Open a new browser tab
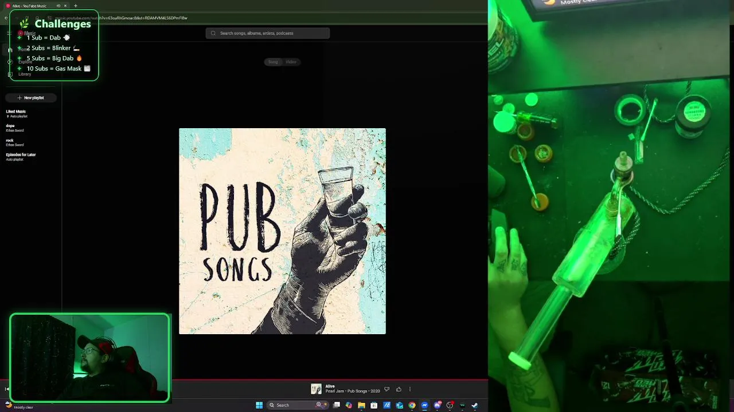The height and width of the screenshot is (412, 734). tap(75, 6)
